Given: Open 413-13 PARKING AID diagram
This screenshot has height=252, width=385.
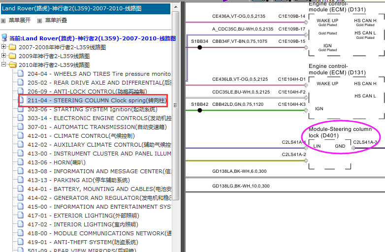Looking at the screenshot, I should point(79,180).
